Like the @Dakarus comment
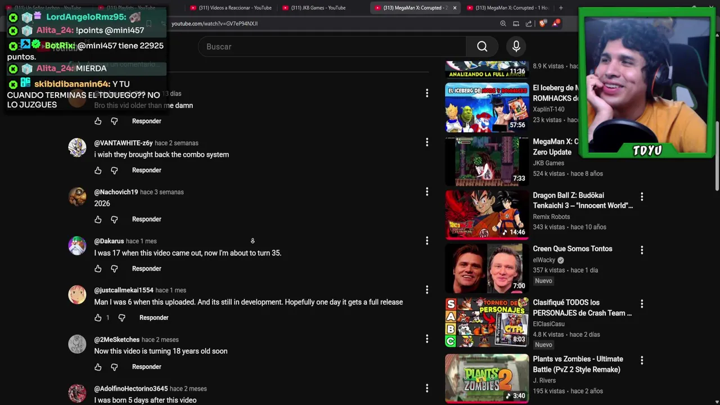Image resolution: width=720 pixels, height=405 pixels. click(98, 269)
